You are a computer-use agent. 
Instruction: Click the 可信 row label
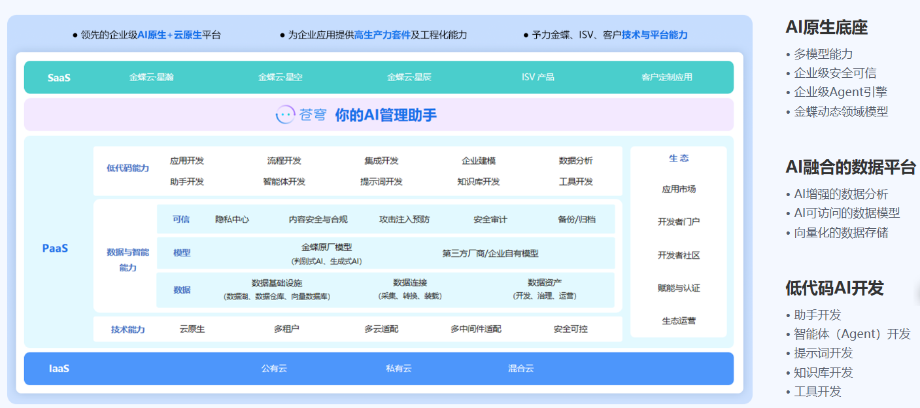(x=181, y=220)
